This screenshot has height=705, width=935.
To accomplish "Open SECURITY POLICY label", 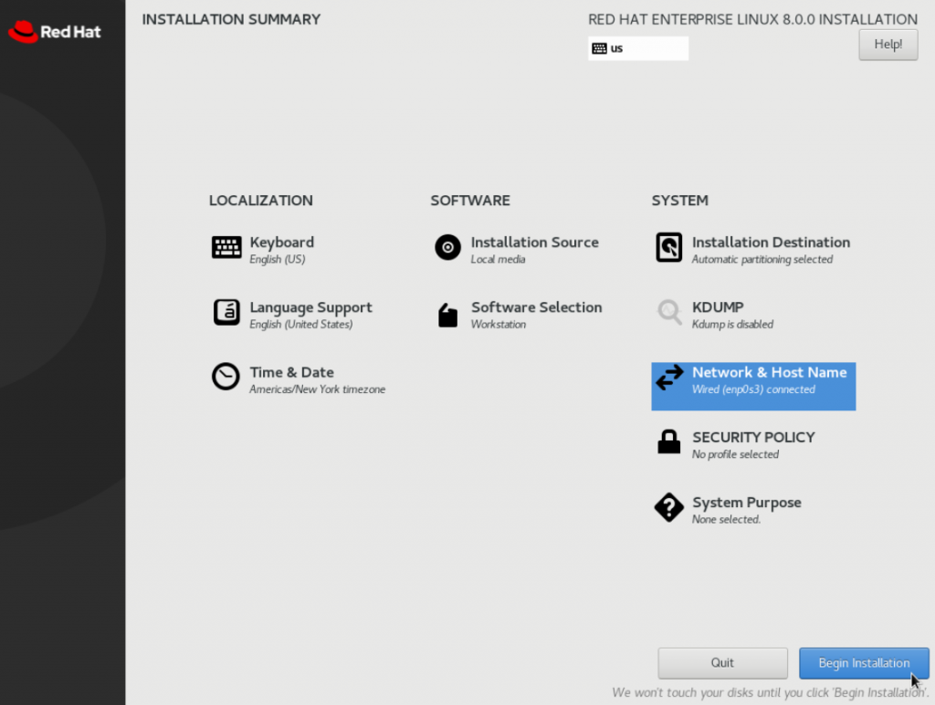I will click(x=753, y=437).
